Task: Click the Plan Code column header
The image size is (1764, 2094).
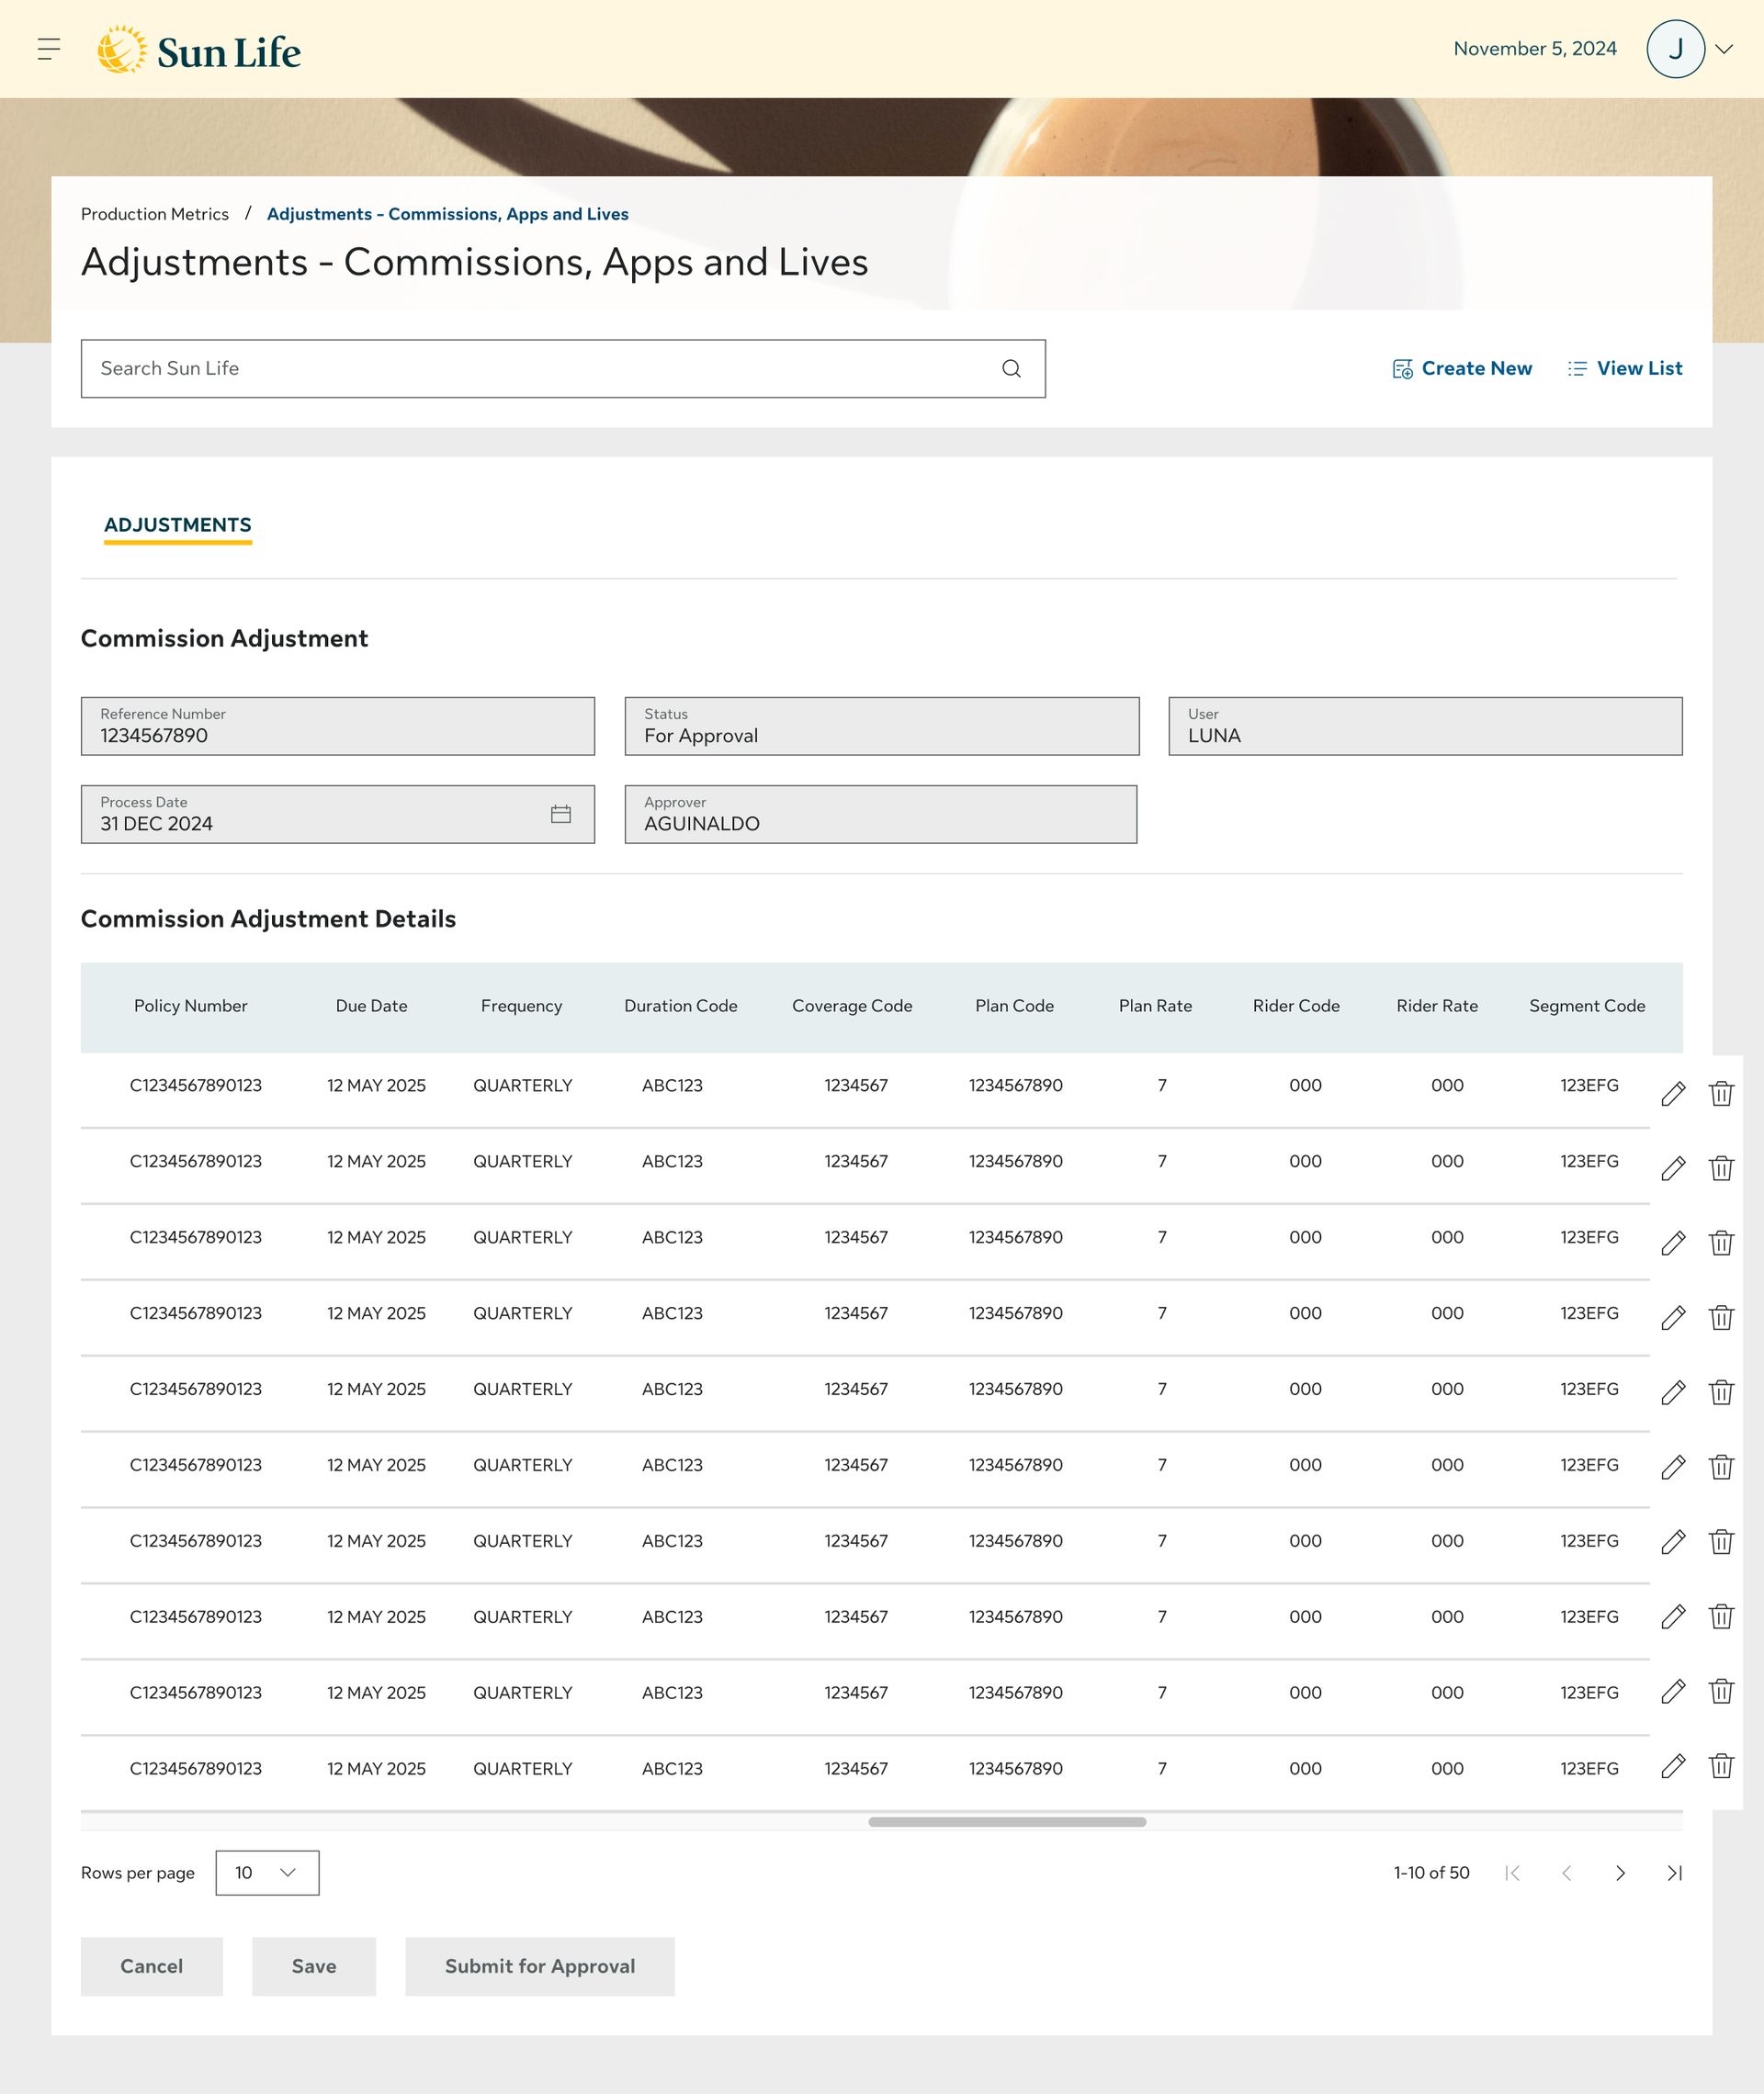Action: 1014,1007
